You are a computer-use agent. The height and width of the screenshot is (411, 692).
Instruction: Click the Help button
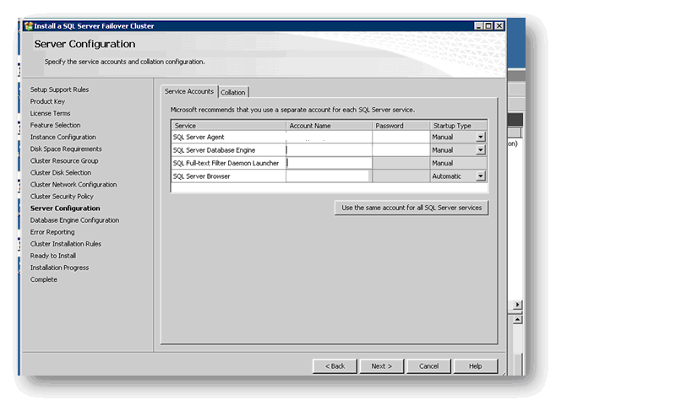tap(476, 366)
